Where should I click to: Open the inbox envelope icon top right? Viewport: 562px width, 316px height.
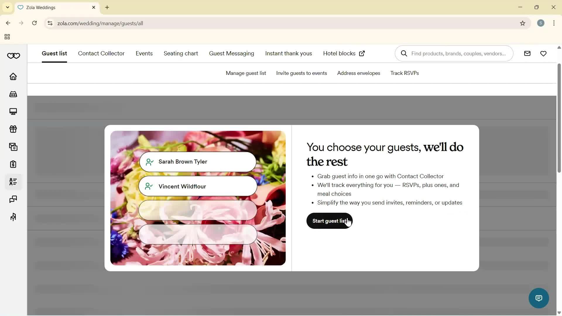coord(527,53)
